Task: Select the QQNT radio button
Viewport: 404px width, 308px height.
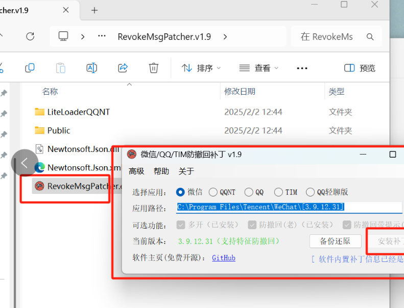Action: point(213,192)
